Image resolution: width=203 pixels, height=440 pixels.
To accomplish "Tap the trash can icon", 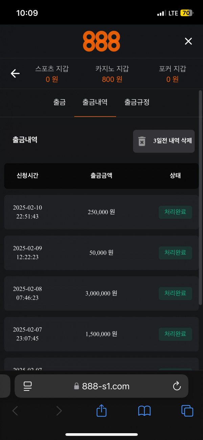I will 142,141.
